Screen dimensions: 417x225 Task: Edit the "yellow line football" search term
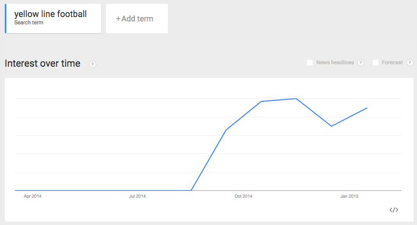pyautogui.click(x=51, y=15)
